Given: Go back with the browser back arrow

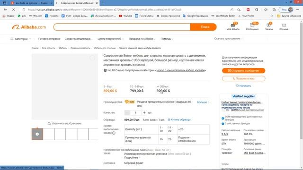Looking at the screenshot, I should [x=5, y=9].
